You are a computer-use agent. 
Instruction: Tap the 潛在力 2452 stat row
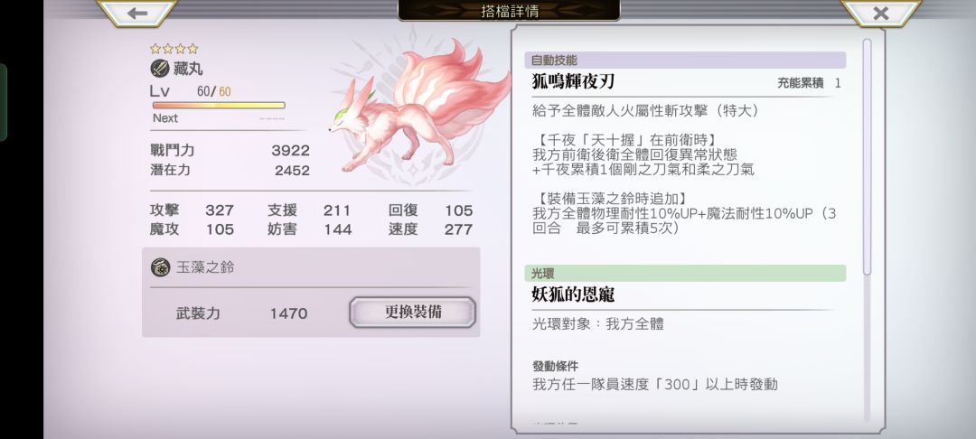coord(230,170)
